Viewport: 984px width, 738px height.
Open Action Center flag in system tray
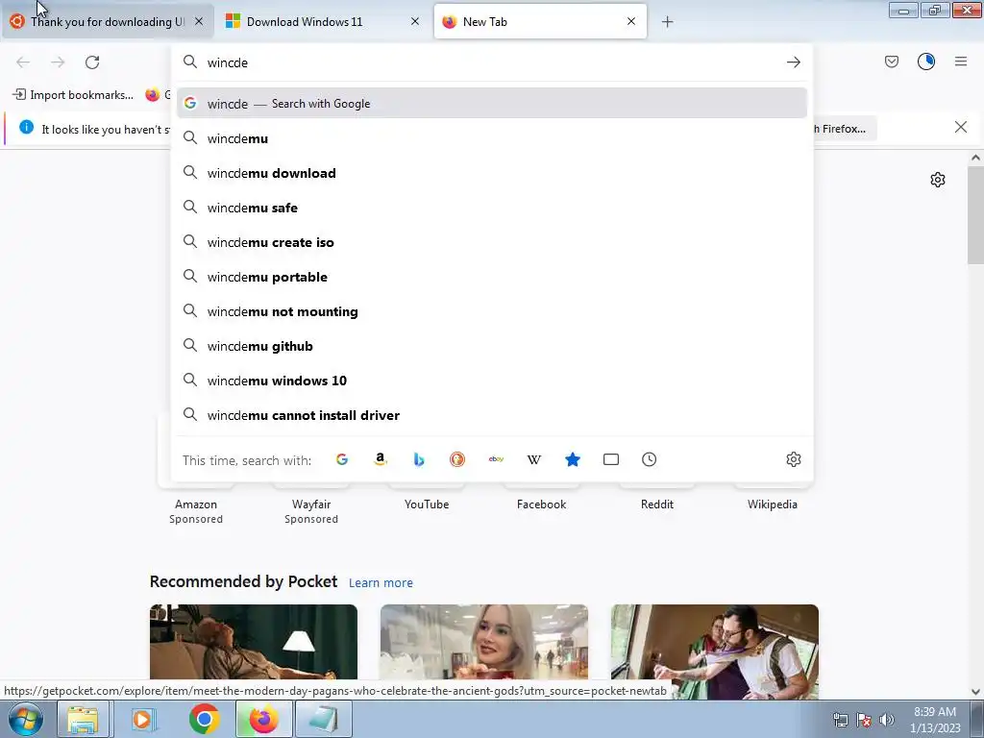864,720
